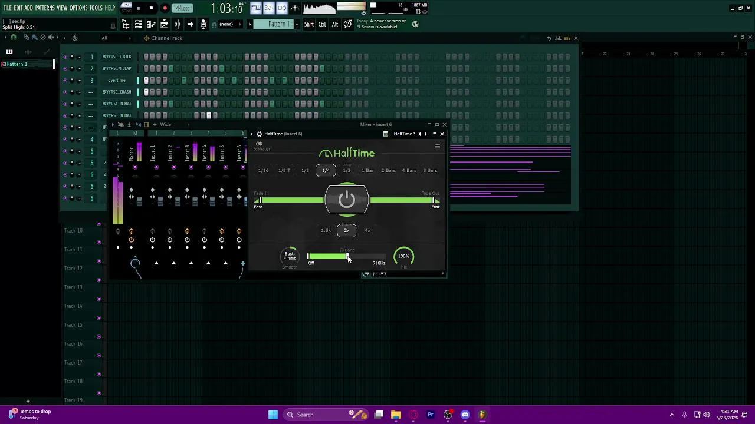The height and width of the screenshot is (424, 755).
Task: Select next HalfTime preset arrow
Action: pyautogui.click(x=425, y=134)
